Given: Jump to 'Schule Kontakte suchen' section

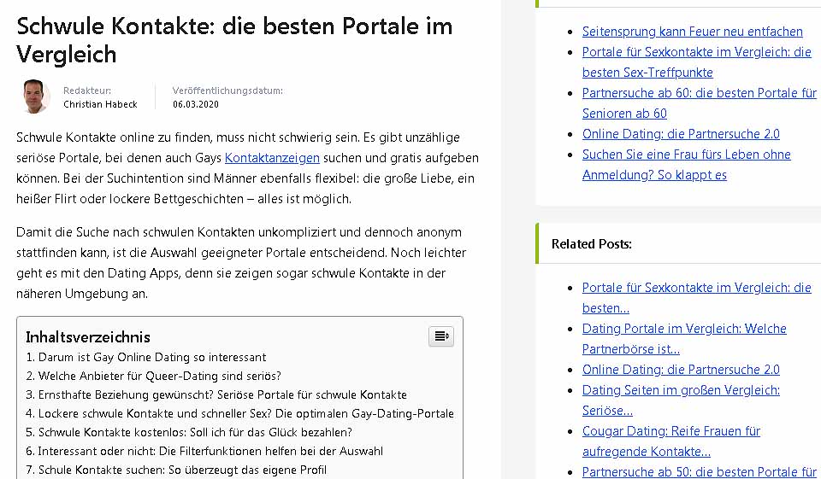Looking at the screenshot, I should 176,470.
